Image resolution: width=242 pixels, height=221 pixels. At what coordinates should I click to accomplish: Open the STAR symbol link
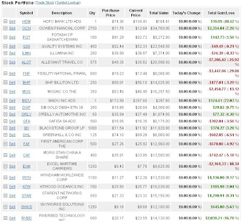27,196
